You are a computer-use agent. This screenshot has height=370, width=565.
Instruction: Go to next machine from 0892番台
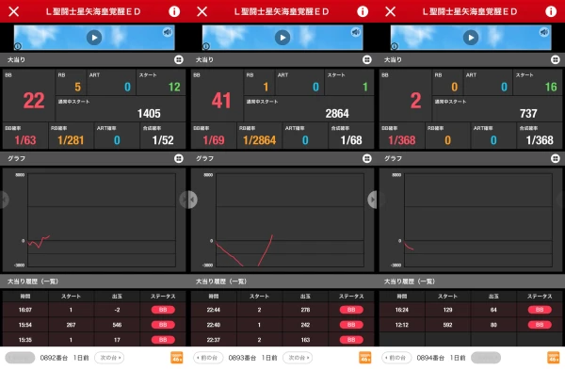(x=109, y=358)
